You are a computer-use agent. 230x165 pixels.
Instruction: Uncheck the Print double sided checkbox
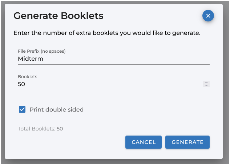[22, 109]
